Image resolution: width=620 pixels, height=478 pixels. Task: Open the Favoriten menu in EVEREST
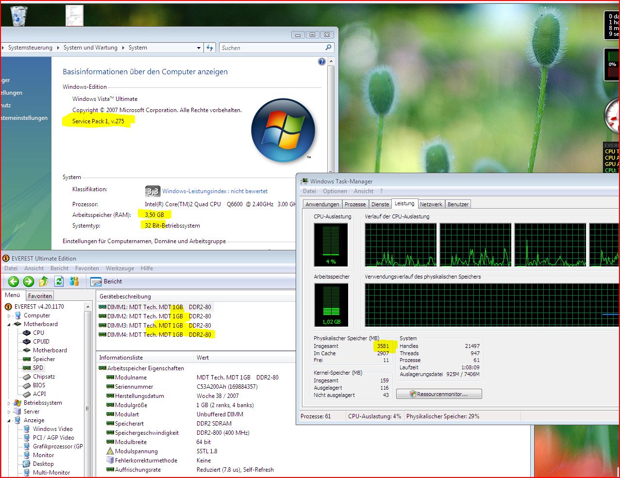pos(87,268)
